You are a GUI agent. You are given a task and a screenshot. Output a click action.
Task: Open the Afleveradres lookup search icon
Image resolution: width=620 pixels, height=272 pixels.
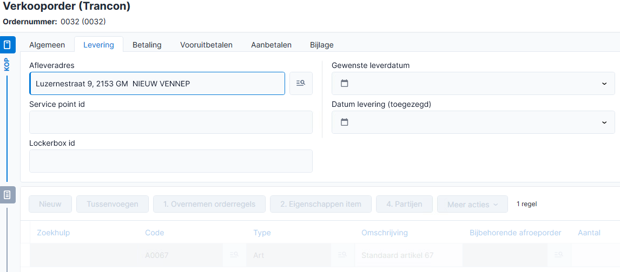tap(301, 83)
